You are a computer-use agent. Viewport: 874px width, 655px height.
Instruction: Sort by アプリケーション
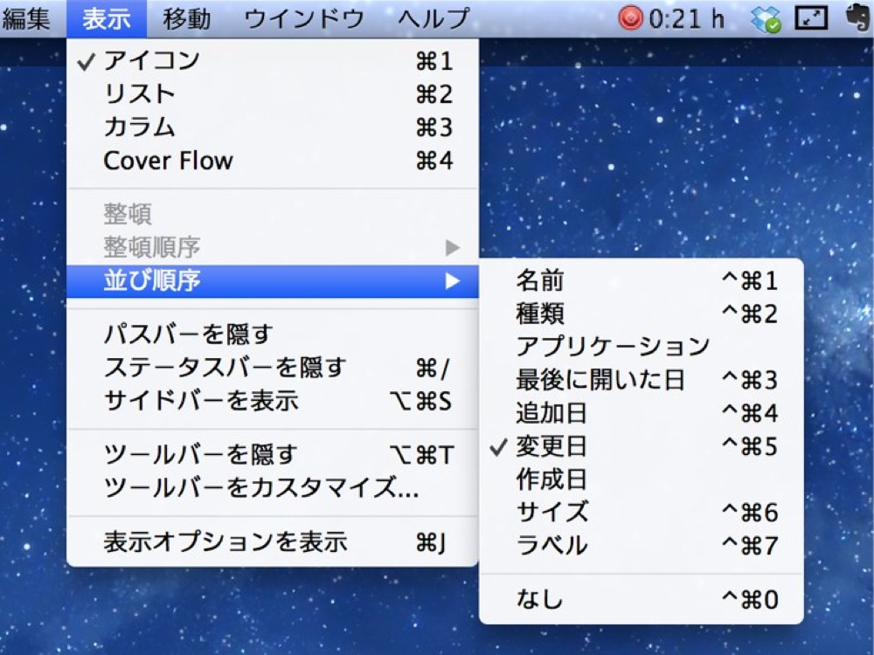(x=641, y=347)
